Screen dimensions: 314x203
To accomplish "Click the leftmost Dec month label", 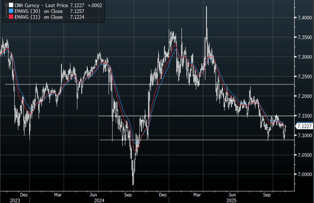I will (24, 195).
